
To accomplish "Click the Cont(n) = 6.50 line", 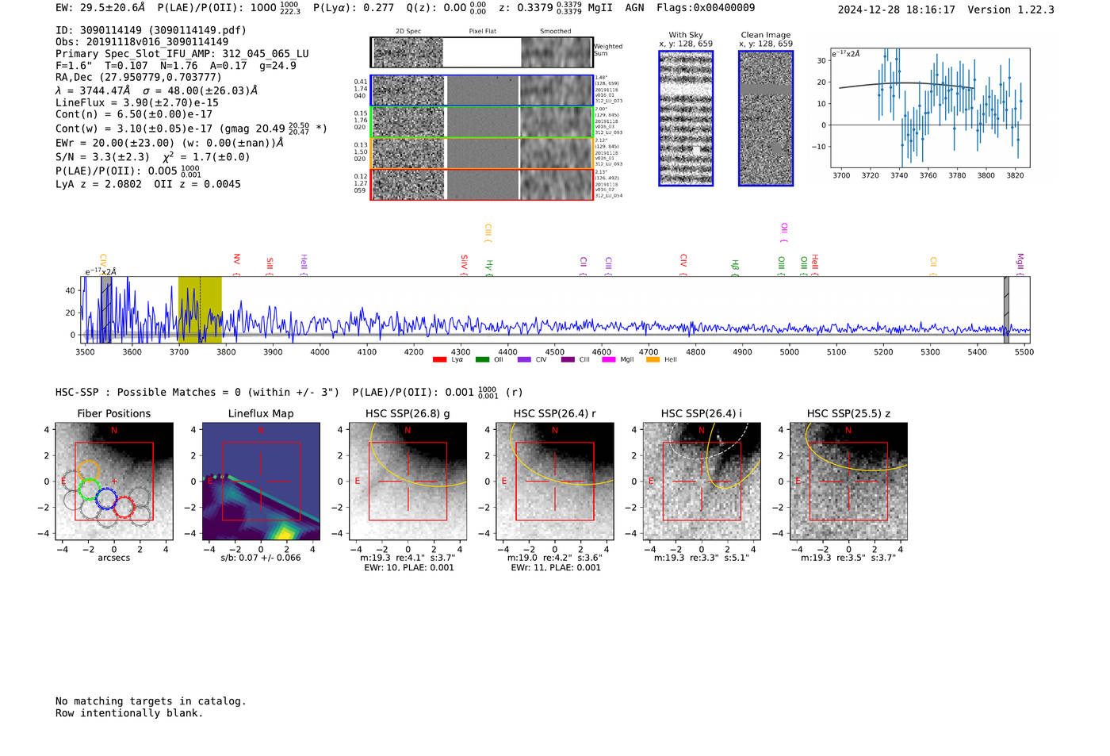I will pos(134,114).
